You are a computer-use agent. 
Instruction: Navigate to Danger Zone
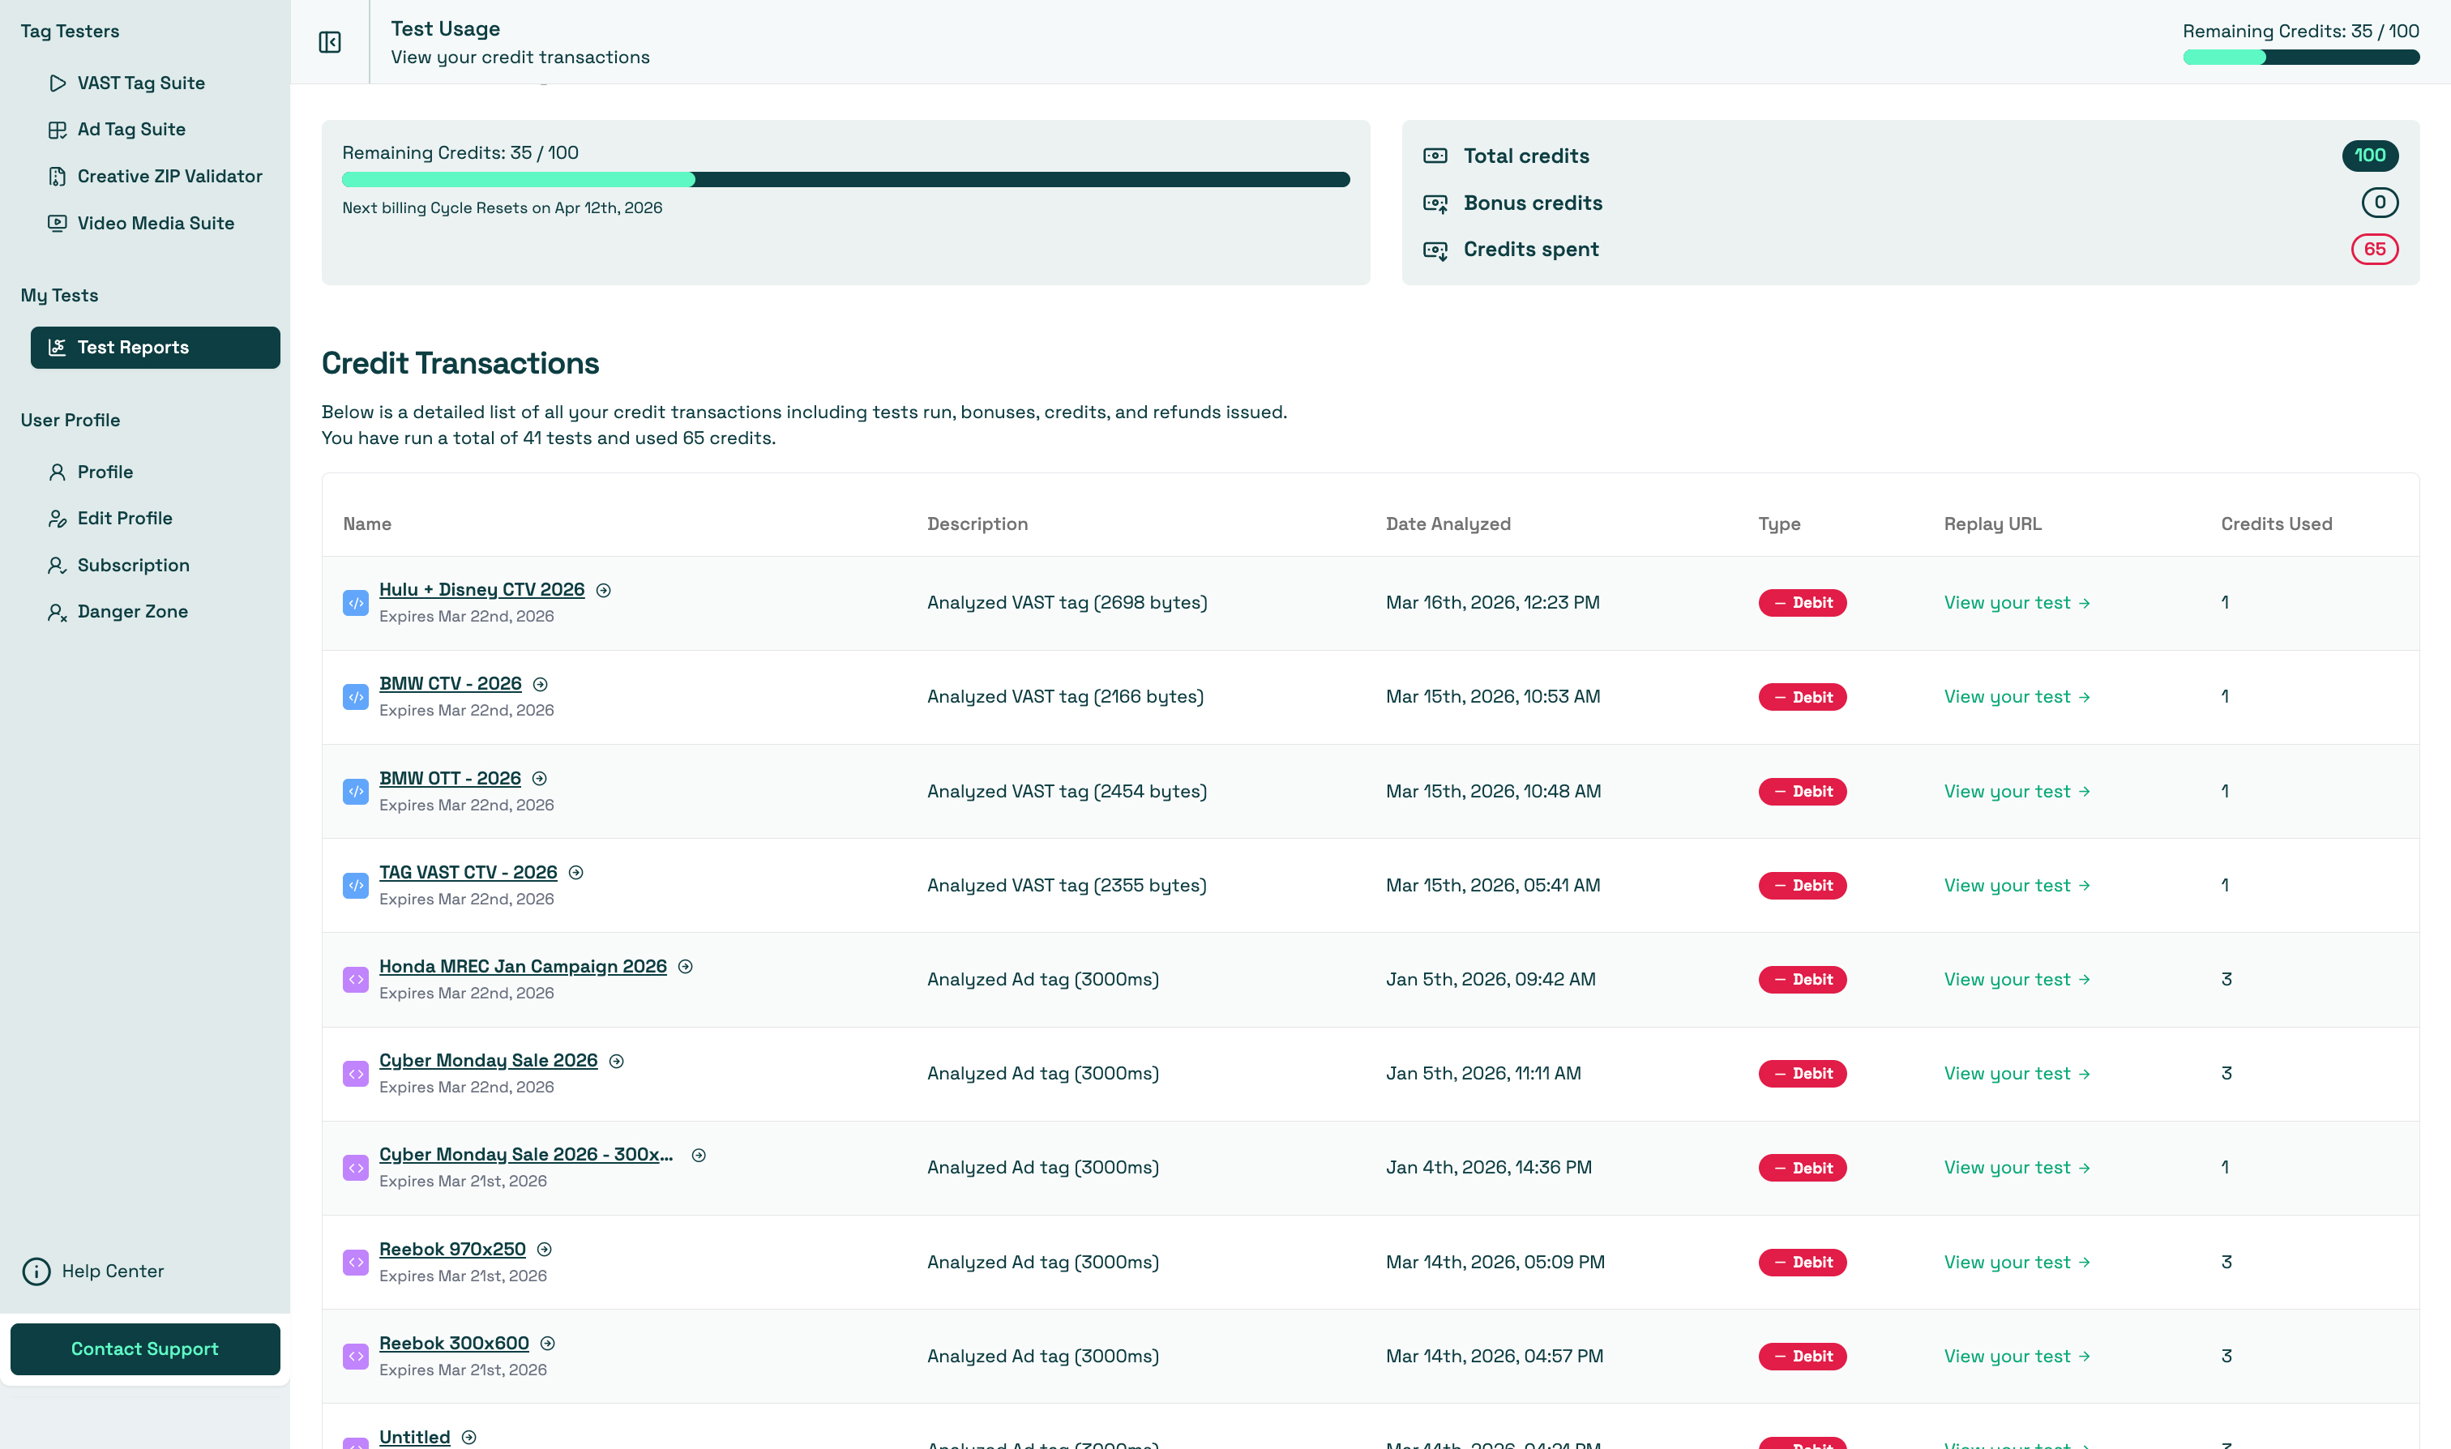(132, 611)
